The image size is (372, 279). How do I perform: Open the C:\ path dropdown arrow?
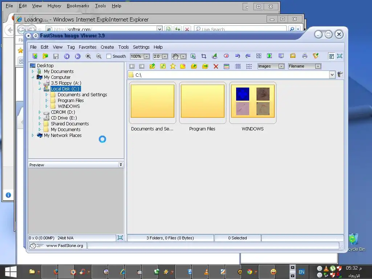point(332,75)
